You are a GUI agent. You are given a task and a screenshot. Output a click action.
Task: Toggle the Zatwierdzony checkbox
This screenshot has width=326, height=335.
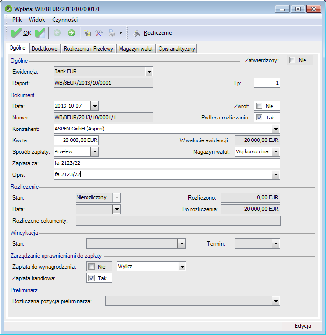click(292, 60)
